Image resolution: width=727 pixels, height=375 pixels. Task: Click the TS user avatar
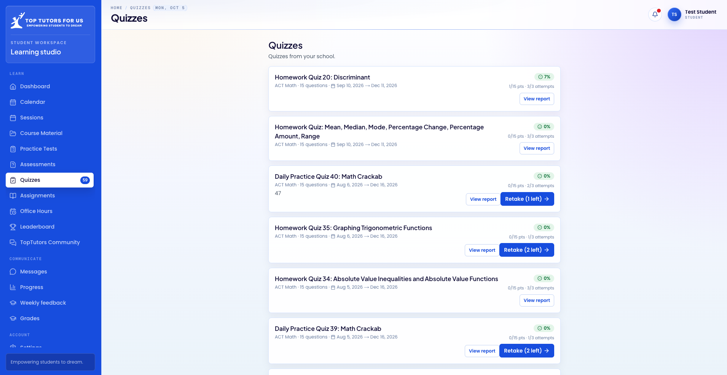coord(674,14)
